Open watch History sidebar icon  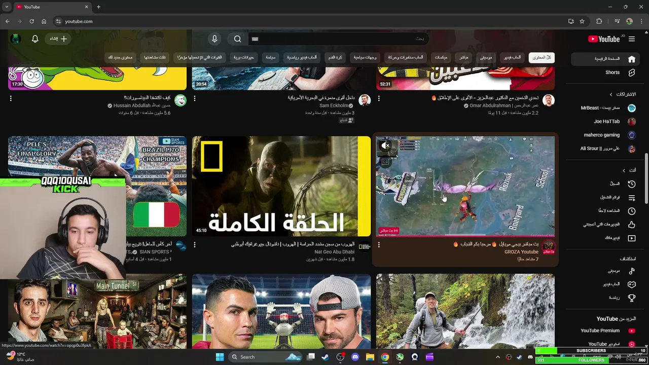click(632, 184)
